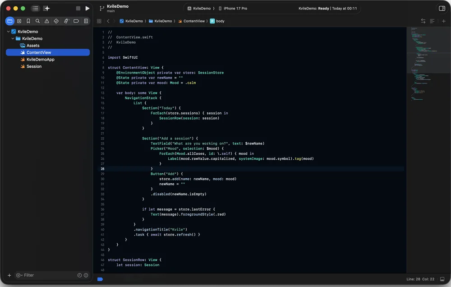This screenshot has width=451, height=287.
Task: Click line number 28 in gutter
Action: click(102, 169)
